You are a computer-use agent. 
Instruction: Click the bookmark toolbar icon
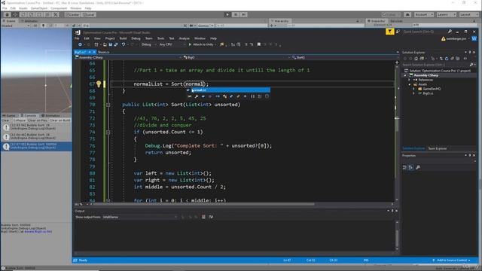click(259, 44)
